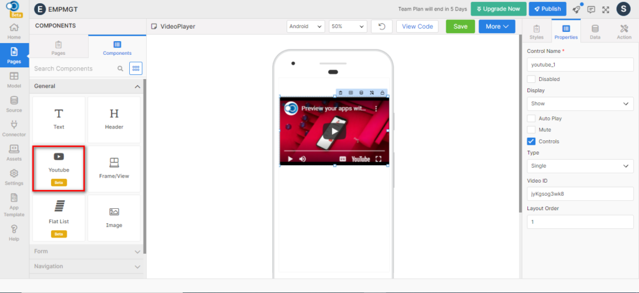639x293 pixels.
Task: Open the Properties tab
Action: 565,31
